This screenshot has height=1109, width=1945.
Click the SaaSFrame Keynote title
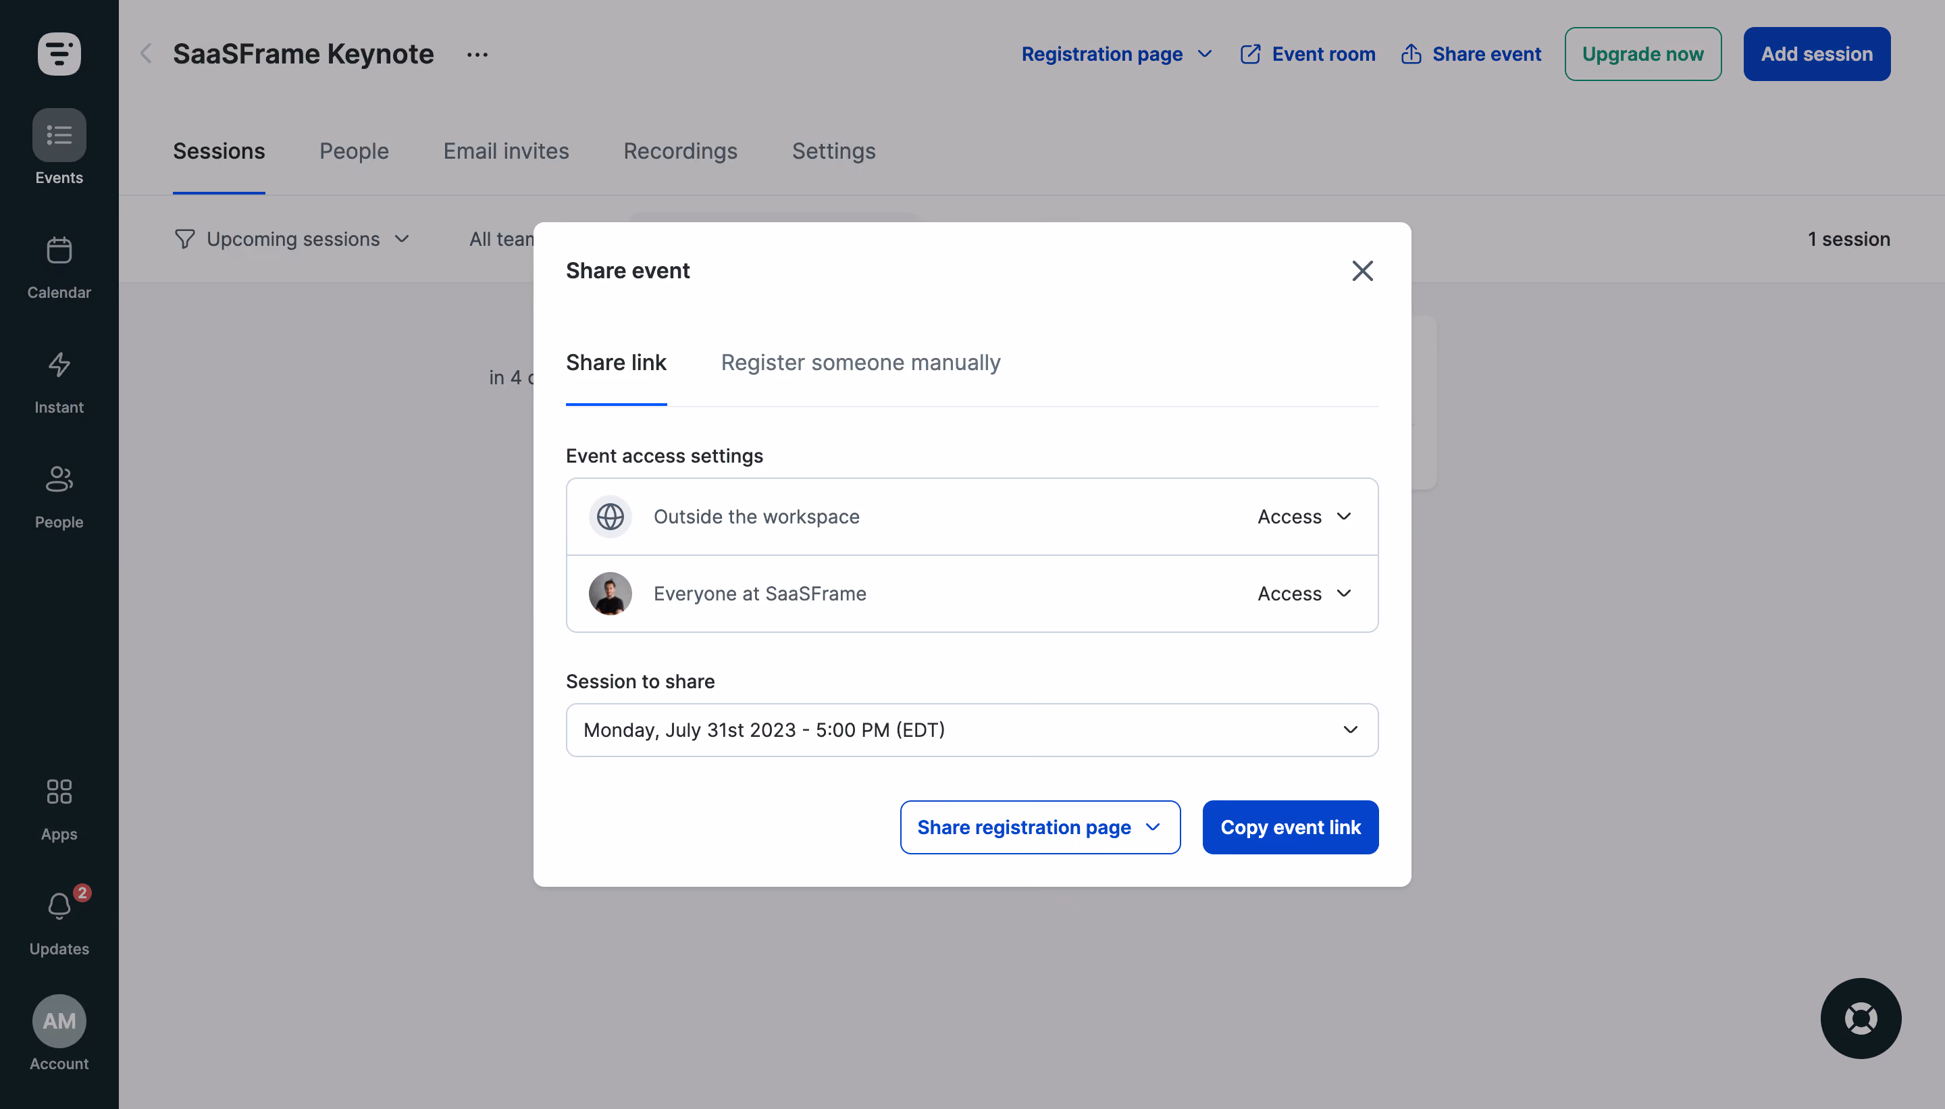click(x=303, y=54)
